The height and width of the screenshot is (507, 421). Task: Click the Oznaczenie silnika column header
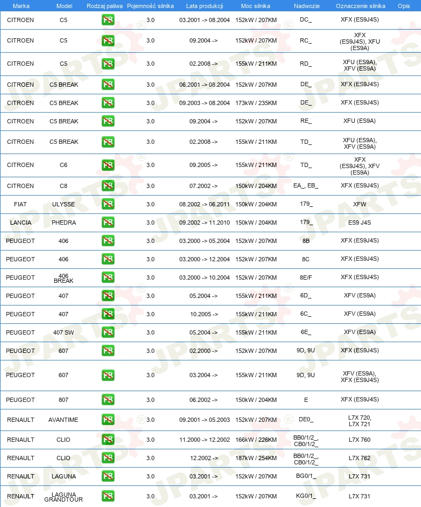pos(360,6)
